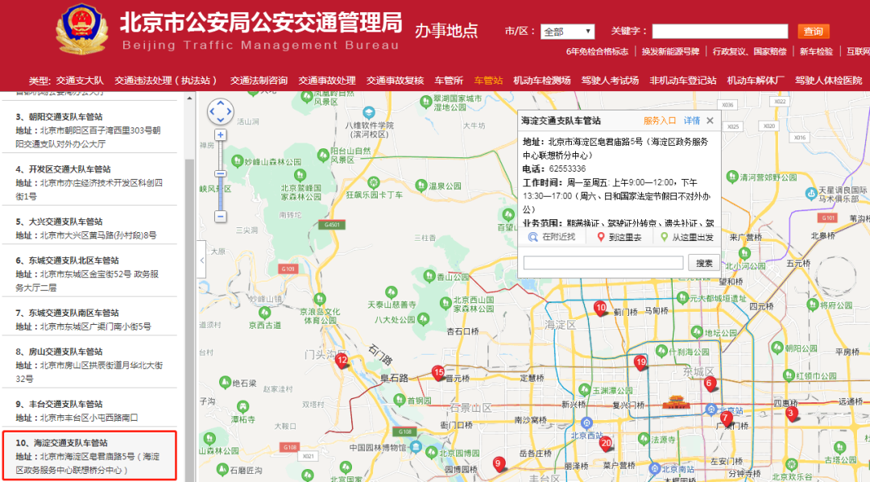Screen dimensions: 870x482
Task: Click map marker number 12
Action: click(x=342, y=360)
